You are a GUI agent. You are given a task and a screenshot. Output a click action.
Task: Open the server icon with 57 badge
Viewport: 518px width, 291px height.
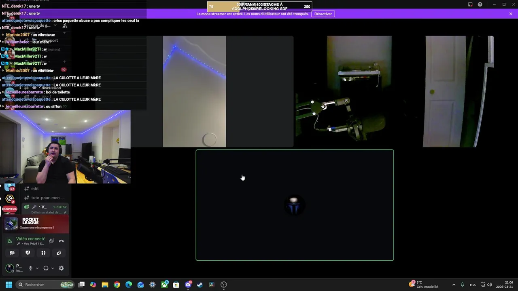(10, 187)
